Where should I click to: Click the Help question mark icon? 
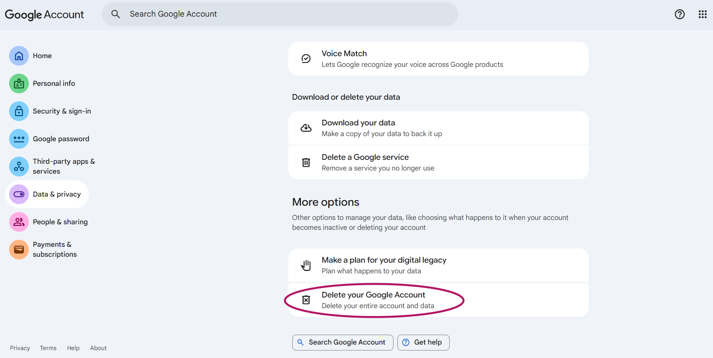point(679,14)
